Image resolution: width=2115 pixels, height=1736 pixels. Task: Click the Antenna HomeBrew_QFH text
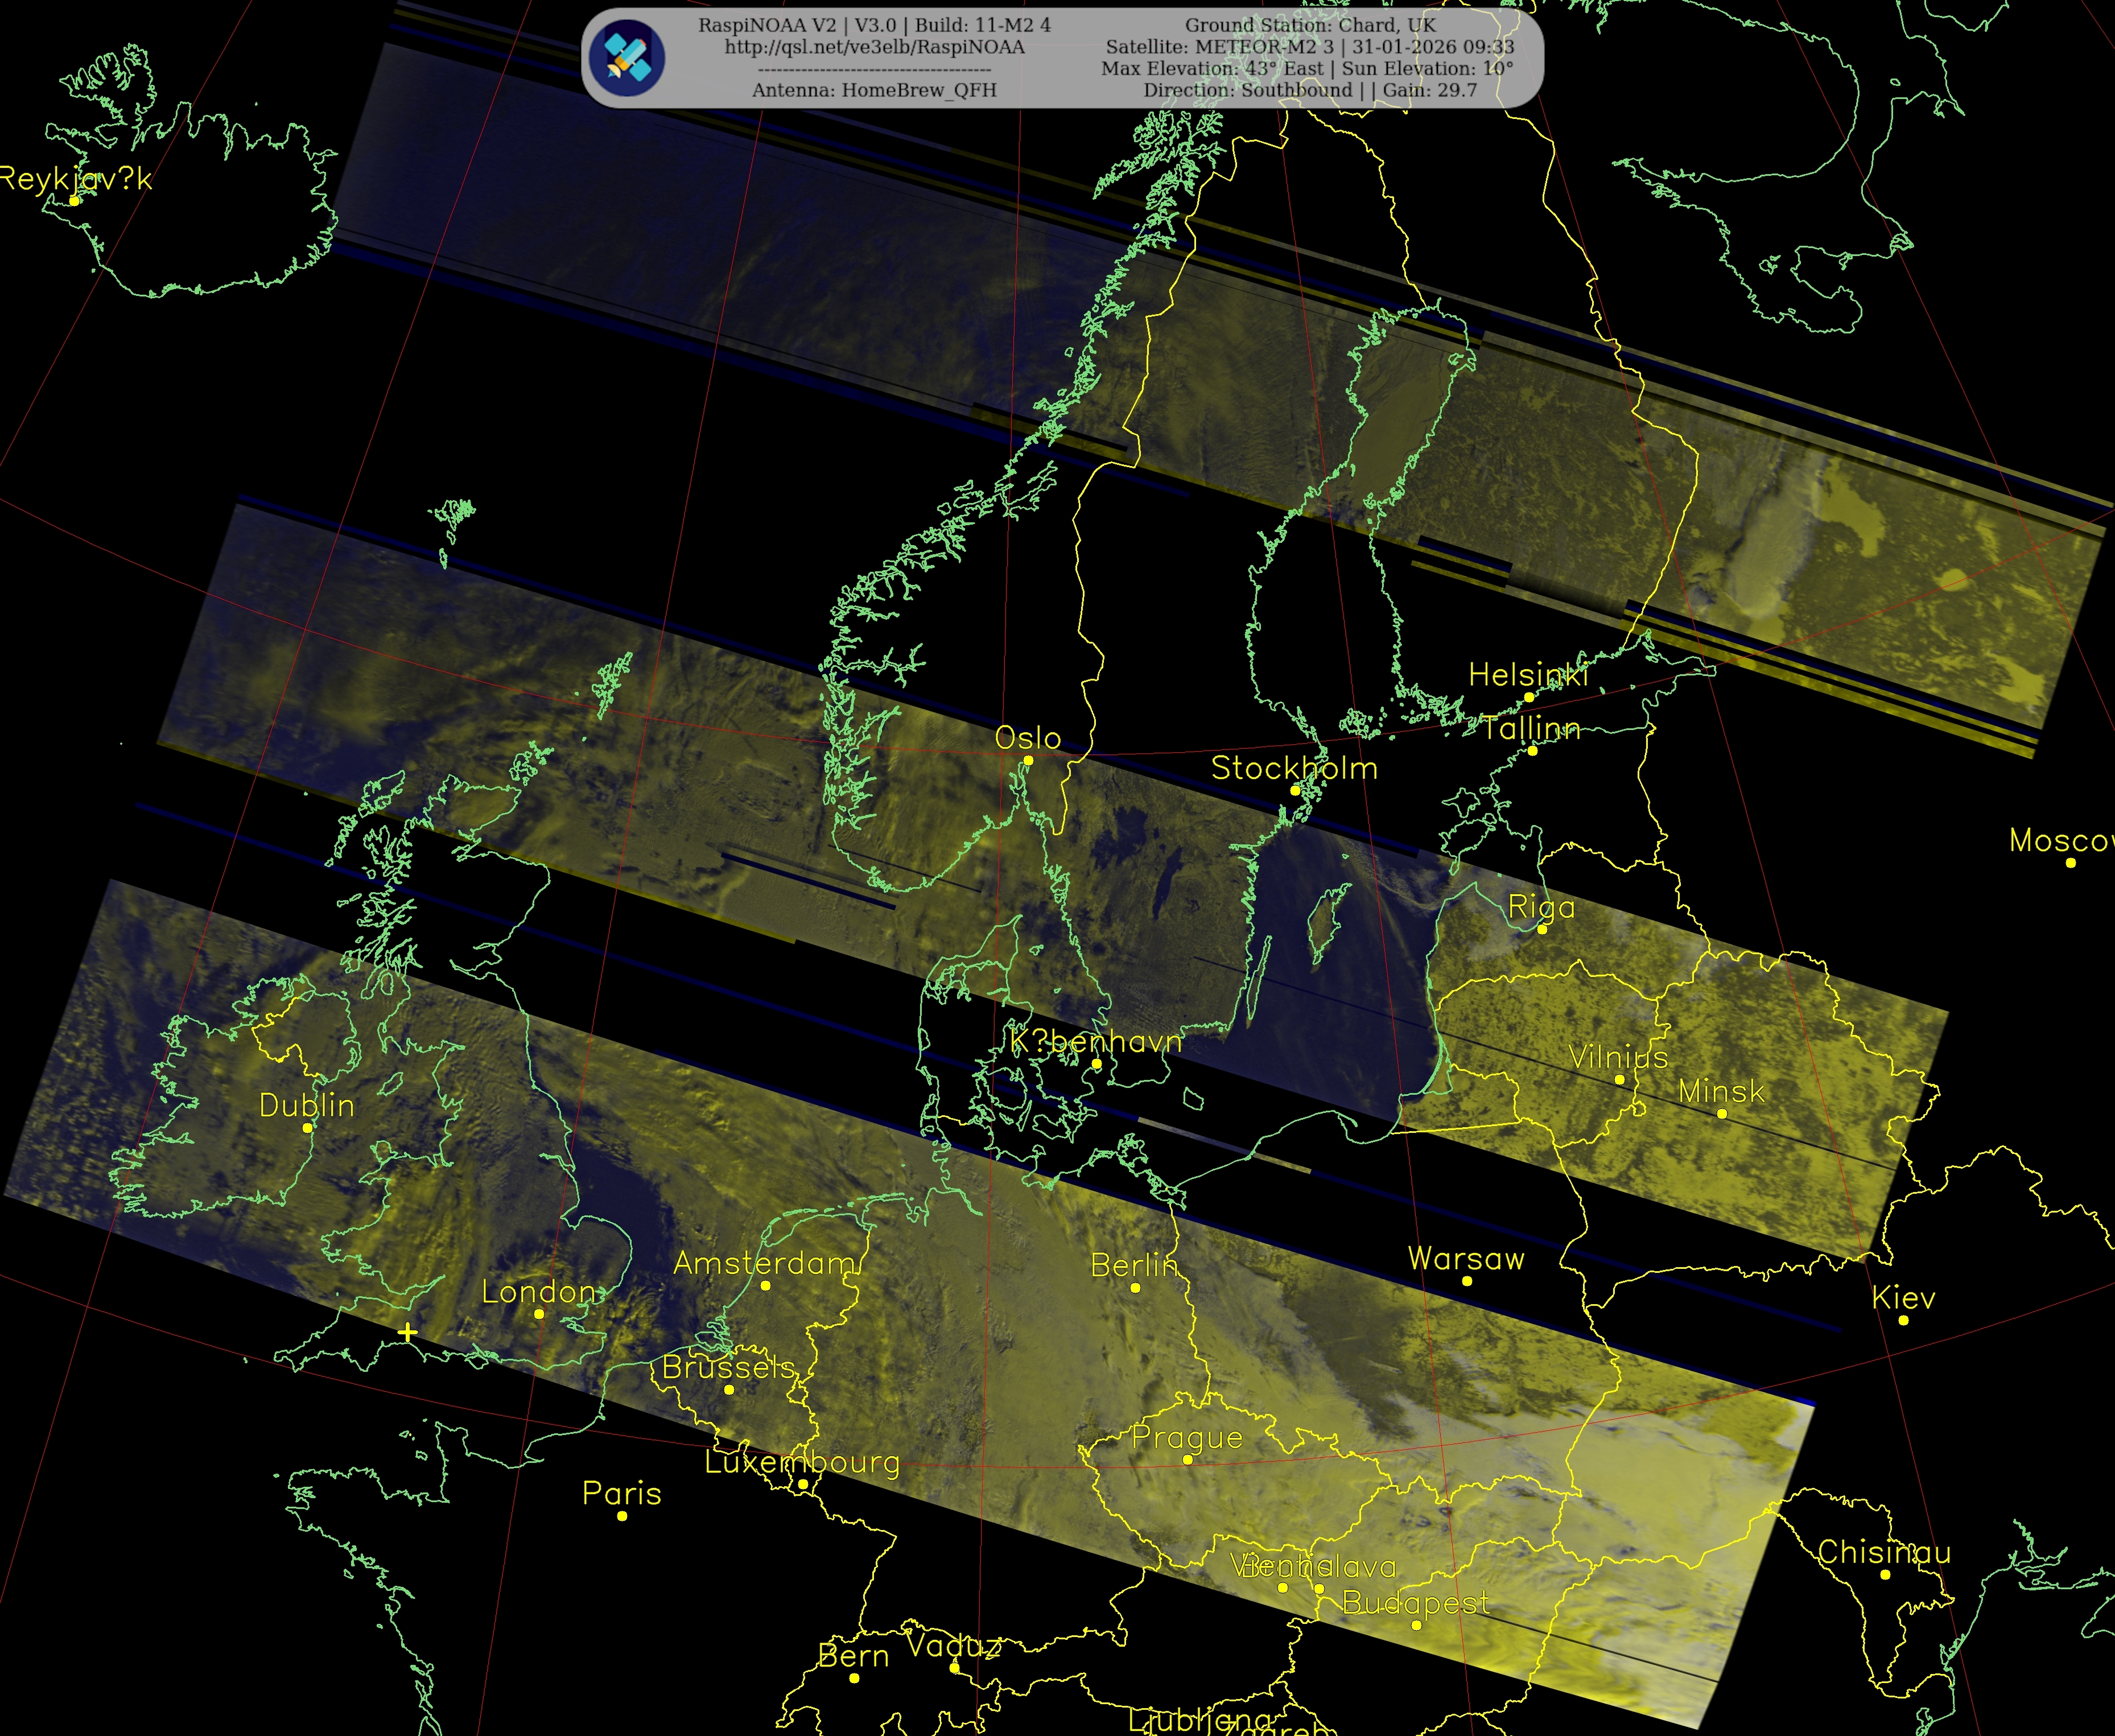pos(874,90)
